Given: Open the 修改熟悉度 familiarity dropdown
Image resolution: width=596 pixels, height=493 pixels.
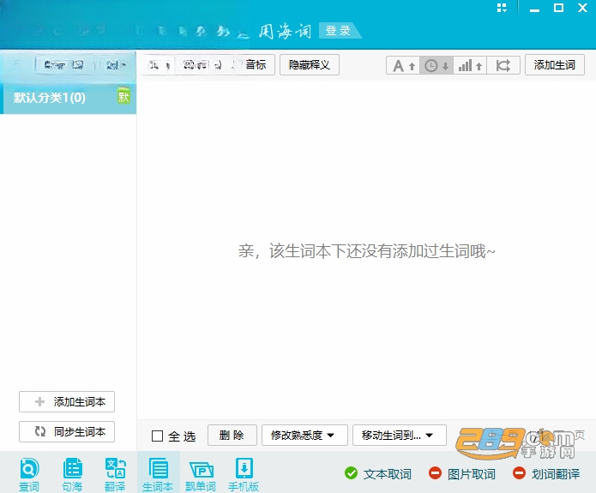Looking at the screenshot, I should [304, 436].
